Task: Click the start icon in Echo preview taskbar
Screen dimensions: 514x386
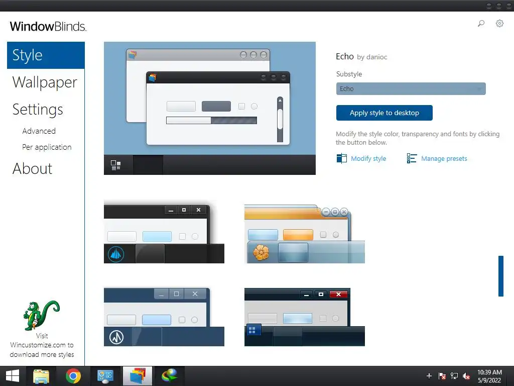Action: [x=116, y=165]
